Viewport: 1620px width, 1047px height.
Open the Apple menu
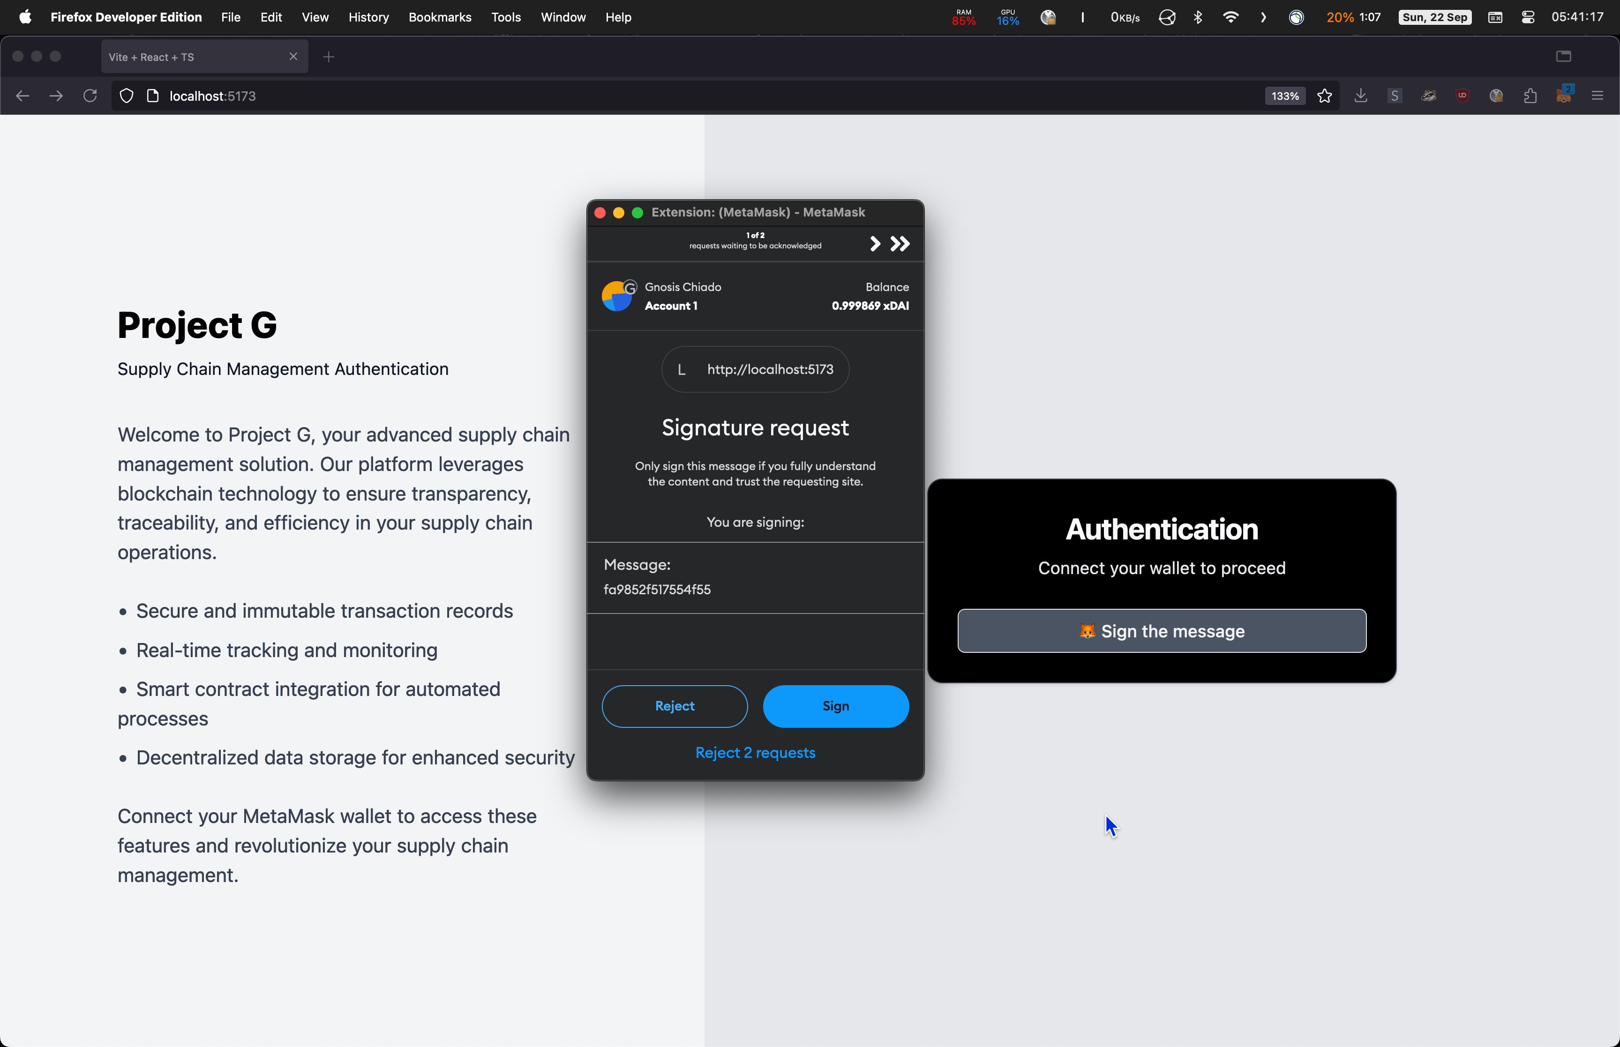click(25, 17)
